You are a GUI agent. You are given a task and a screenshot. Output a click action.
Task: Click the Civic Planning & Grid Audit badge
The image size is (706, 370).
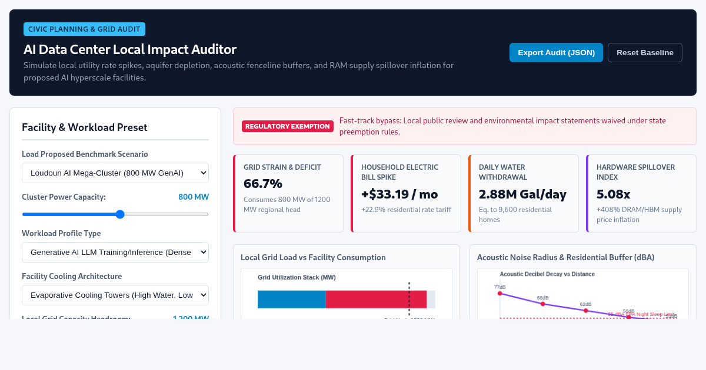84,29
